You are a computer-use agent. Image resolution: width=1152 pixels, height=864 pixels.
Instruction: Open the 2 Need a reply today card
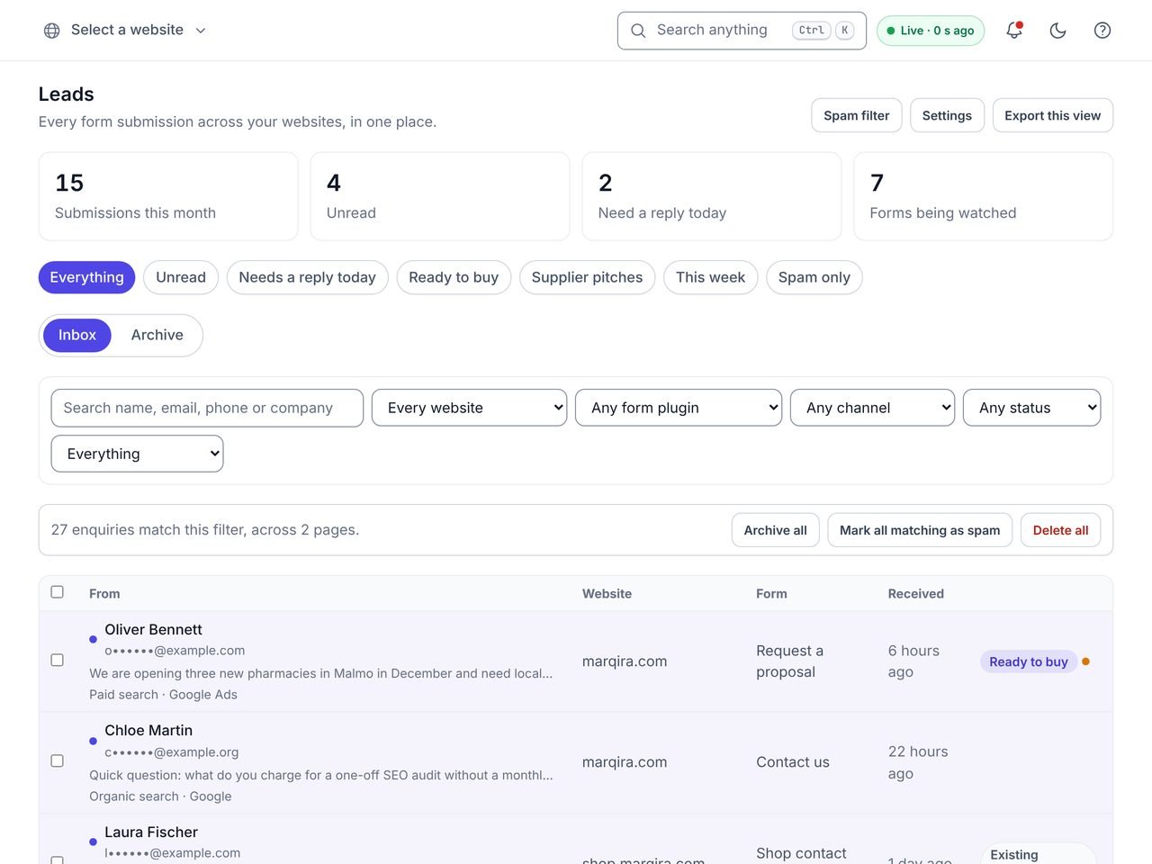click(x=711, y=196)
